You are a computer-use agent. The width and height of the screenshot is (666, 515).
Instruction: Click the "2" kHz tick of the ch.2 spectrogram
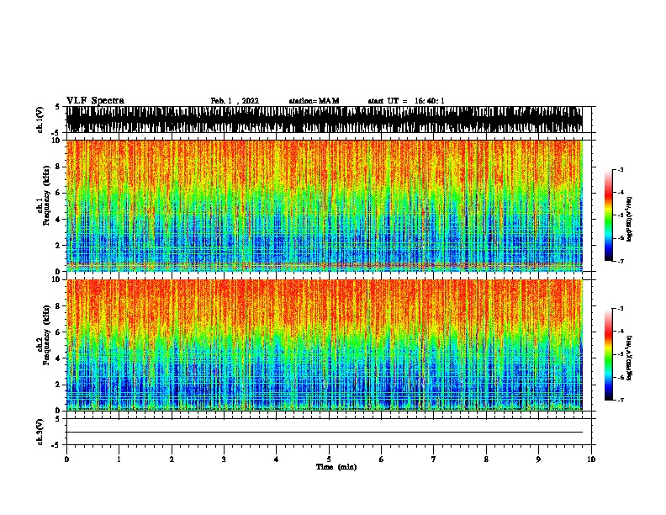[59, 385]
